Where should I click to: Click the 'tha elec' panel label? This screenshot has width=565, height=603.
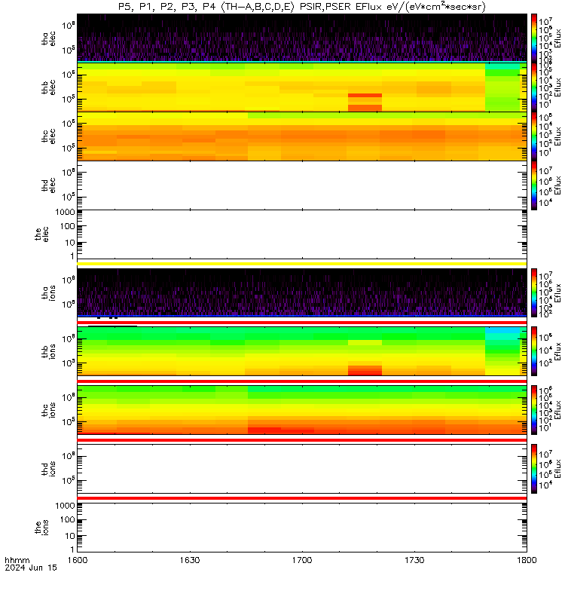(48, 38)
